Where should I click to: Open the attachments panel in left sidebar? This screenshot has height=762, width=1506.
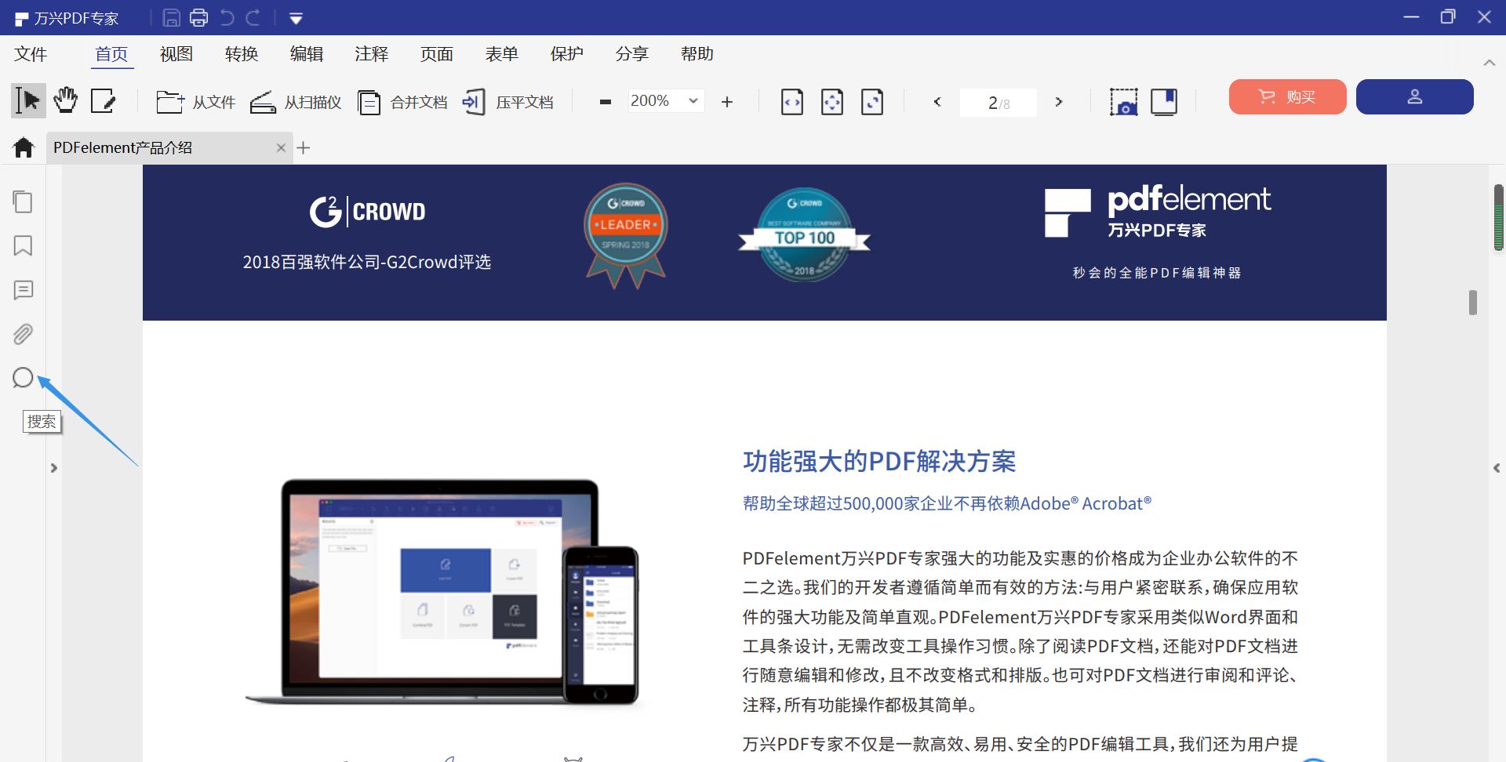point(22,333)
